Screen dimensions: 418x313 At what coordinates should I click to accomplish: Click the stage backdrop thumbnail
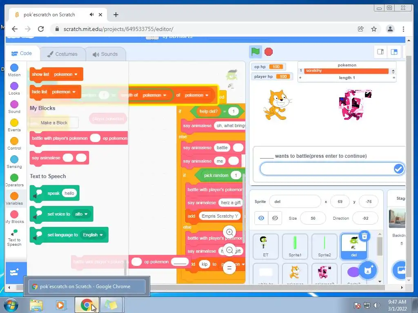397,219
